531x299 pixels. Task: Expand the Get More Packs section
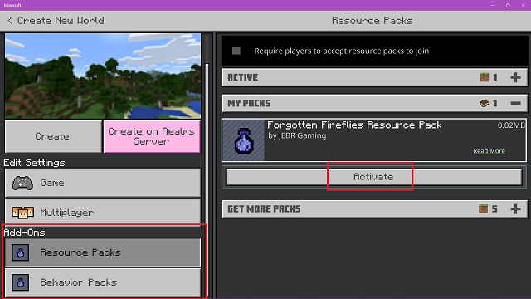(515, 208)
